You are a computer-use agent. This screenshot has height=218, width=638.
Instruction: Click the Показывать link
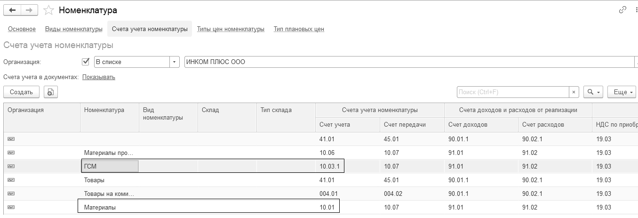(x=99, y=77)
